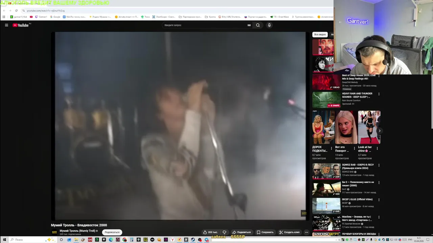Save the video with Сохранить
433x243 pixels.
pos(265,232)
